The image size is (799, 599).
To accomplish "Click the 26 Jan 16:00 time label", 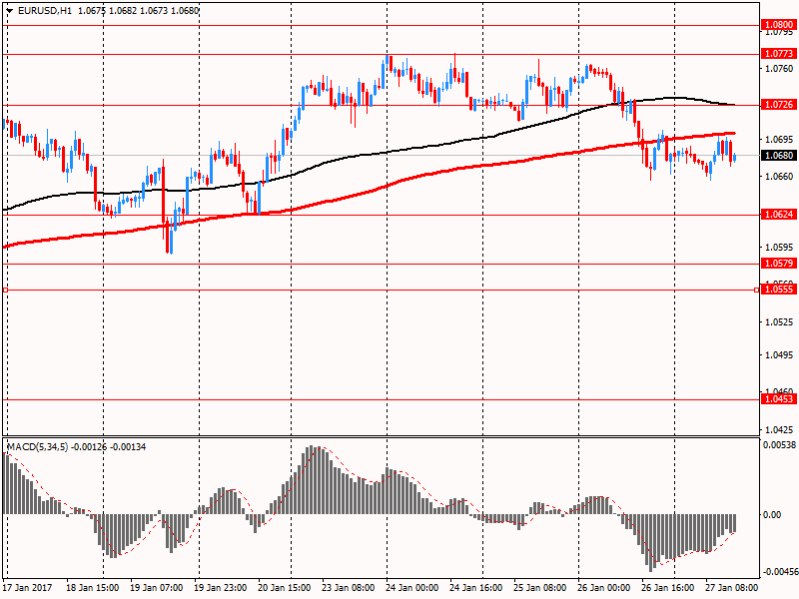I will (669, 588).
